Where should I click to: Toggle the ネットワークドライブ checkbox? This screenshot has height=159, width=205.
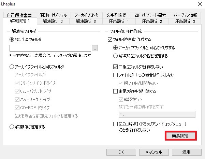[x=17, y=100]
